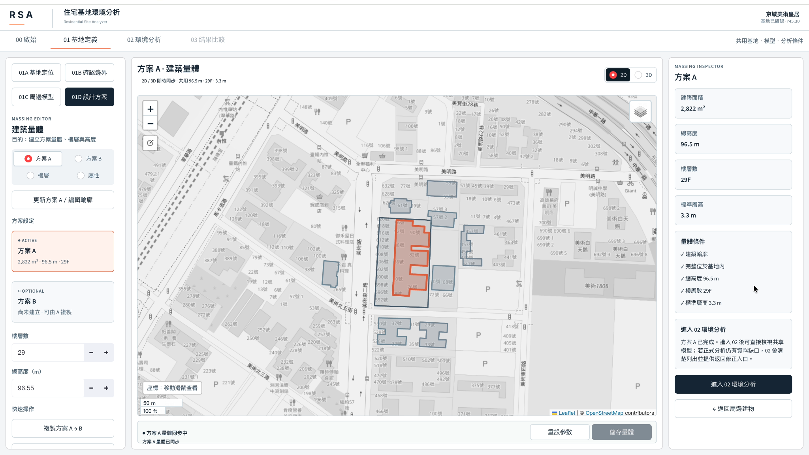This screenshot has width=809, height=455.
Task: Focus the 總高度 input showing 96.55
Action: 48,388
